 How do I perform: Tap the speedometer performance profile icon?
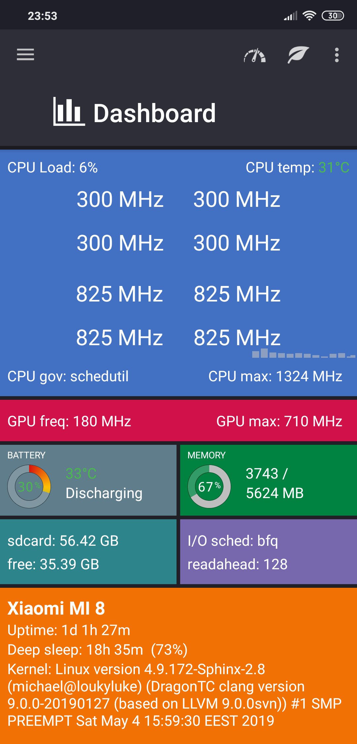255,55
